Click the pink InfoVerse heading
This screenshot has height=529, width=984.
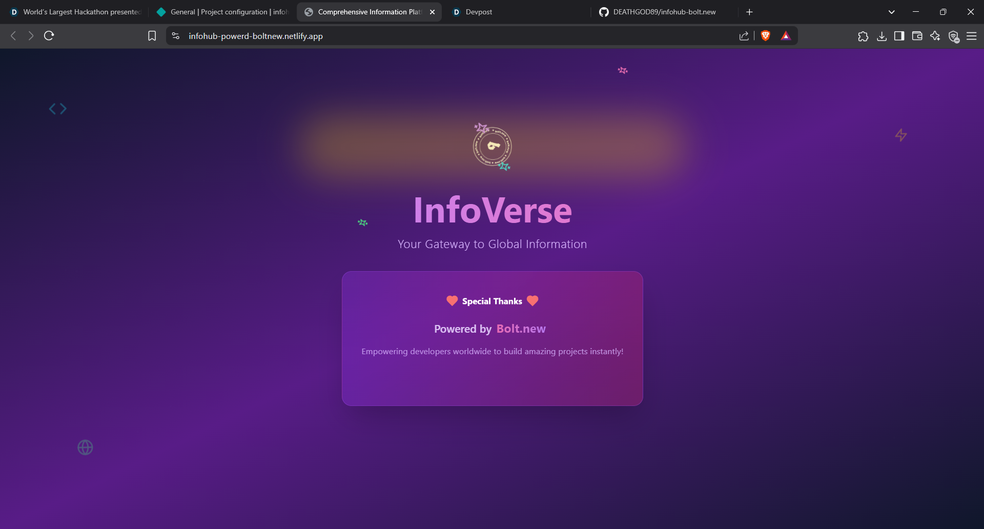coord(492,209)
